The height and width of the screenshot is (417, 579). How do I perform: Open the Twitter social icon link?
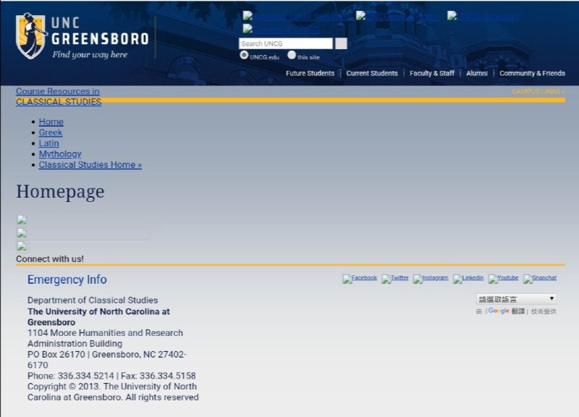pos(395,279)
